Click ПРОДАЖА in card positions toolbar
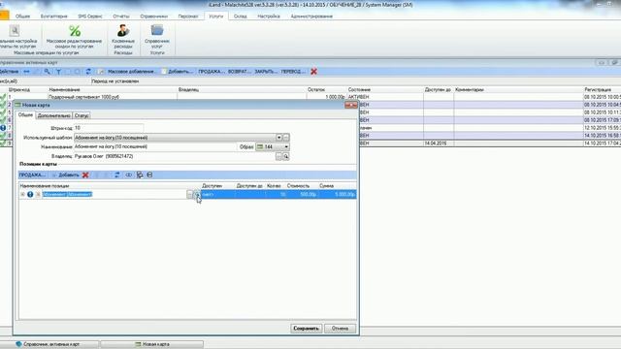 pos(32,174)
